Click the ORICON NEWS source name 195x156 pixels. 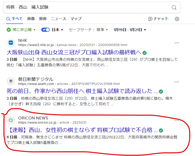pos(33,118)
